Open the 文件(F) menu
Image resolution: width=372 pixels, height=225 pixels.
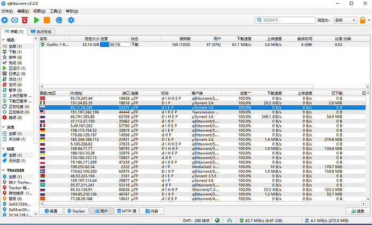pos(8,11)
